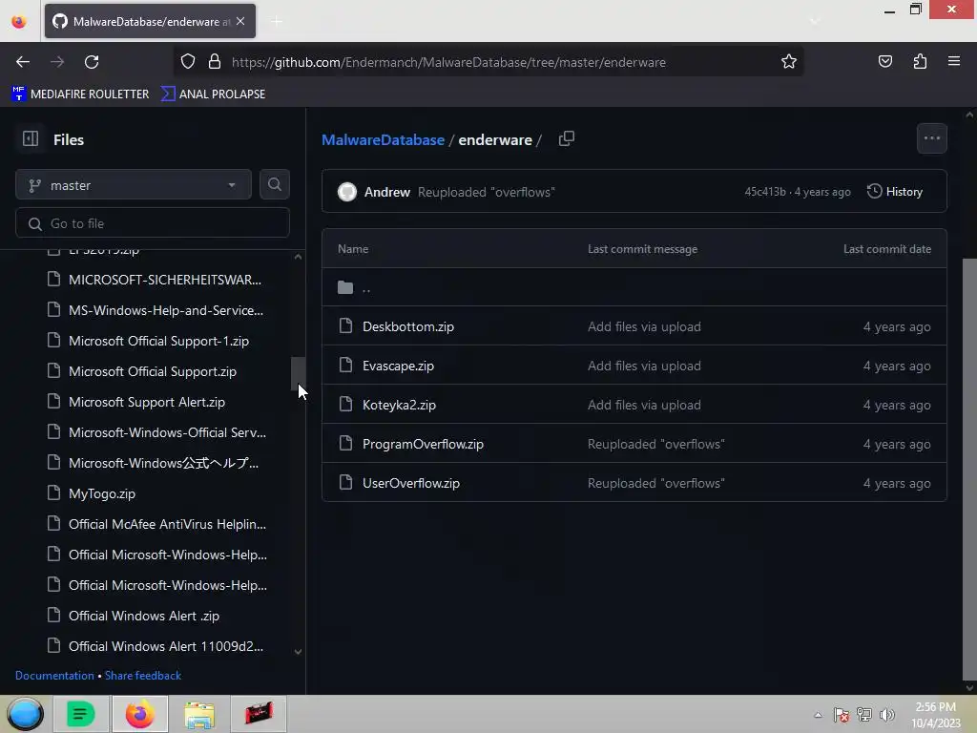
Task: Click the Name column header
Action: click(x=353, y=249)
